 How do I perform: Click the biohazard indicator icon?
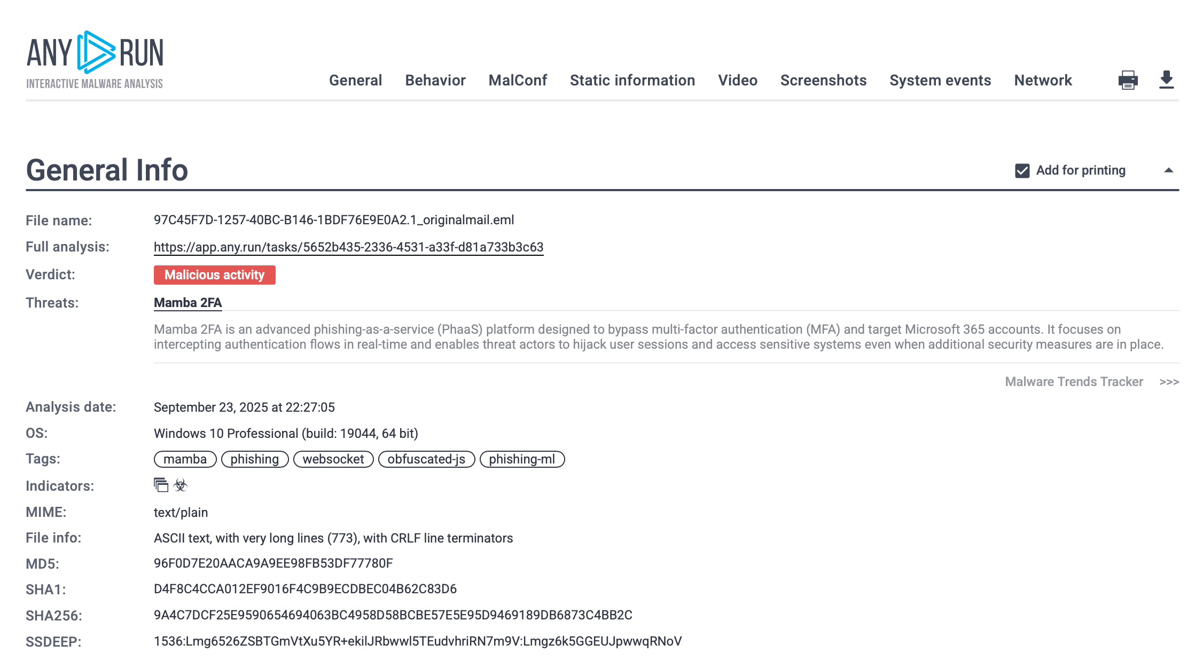click(181, 485)
